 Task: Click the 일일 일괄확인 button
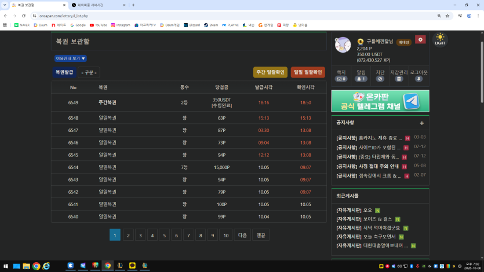point(308,72)
